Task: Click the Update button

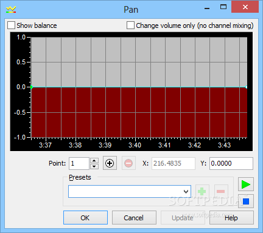Action: [183, 218]
